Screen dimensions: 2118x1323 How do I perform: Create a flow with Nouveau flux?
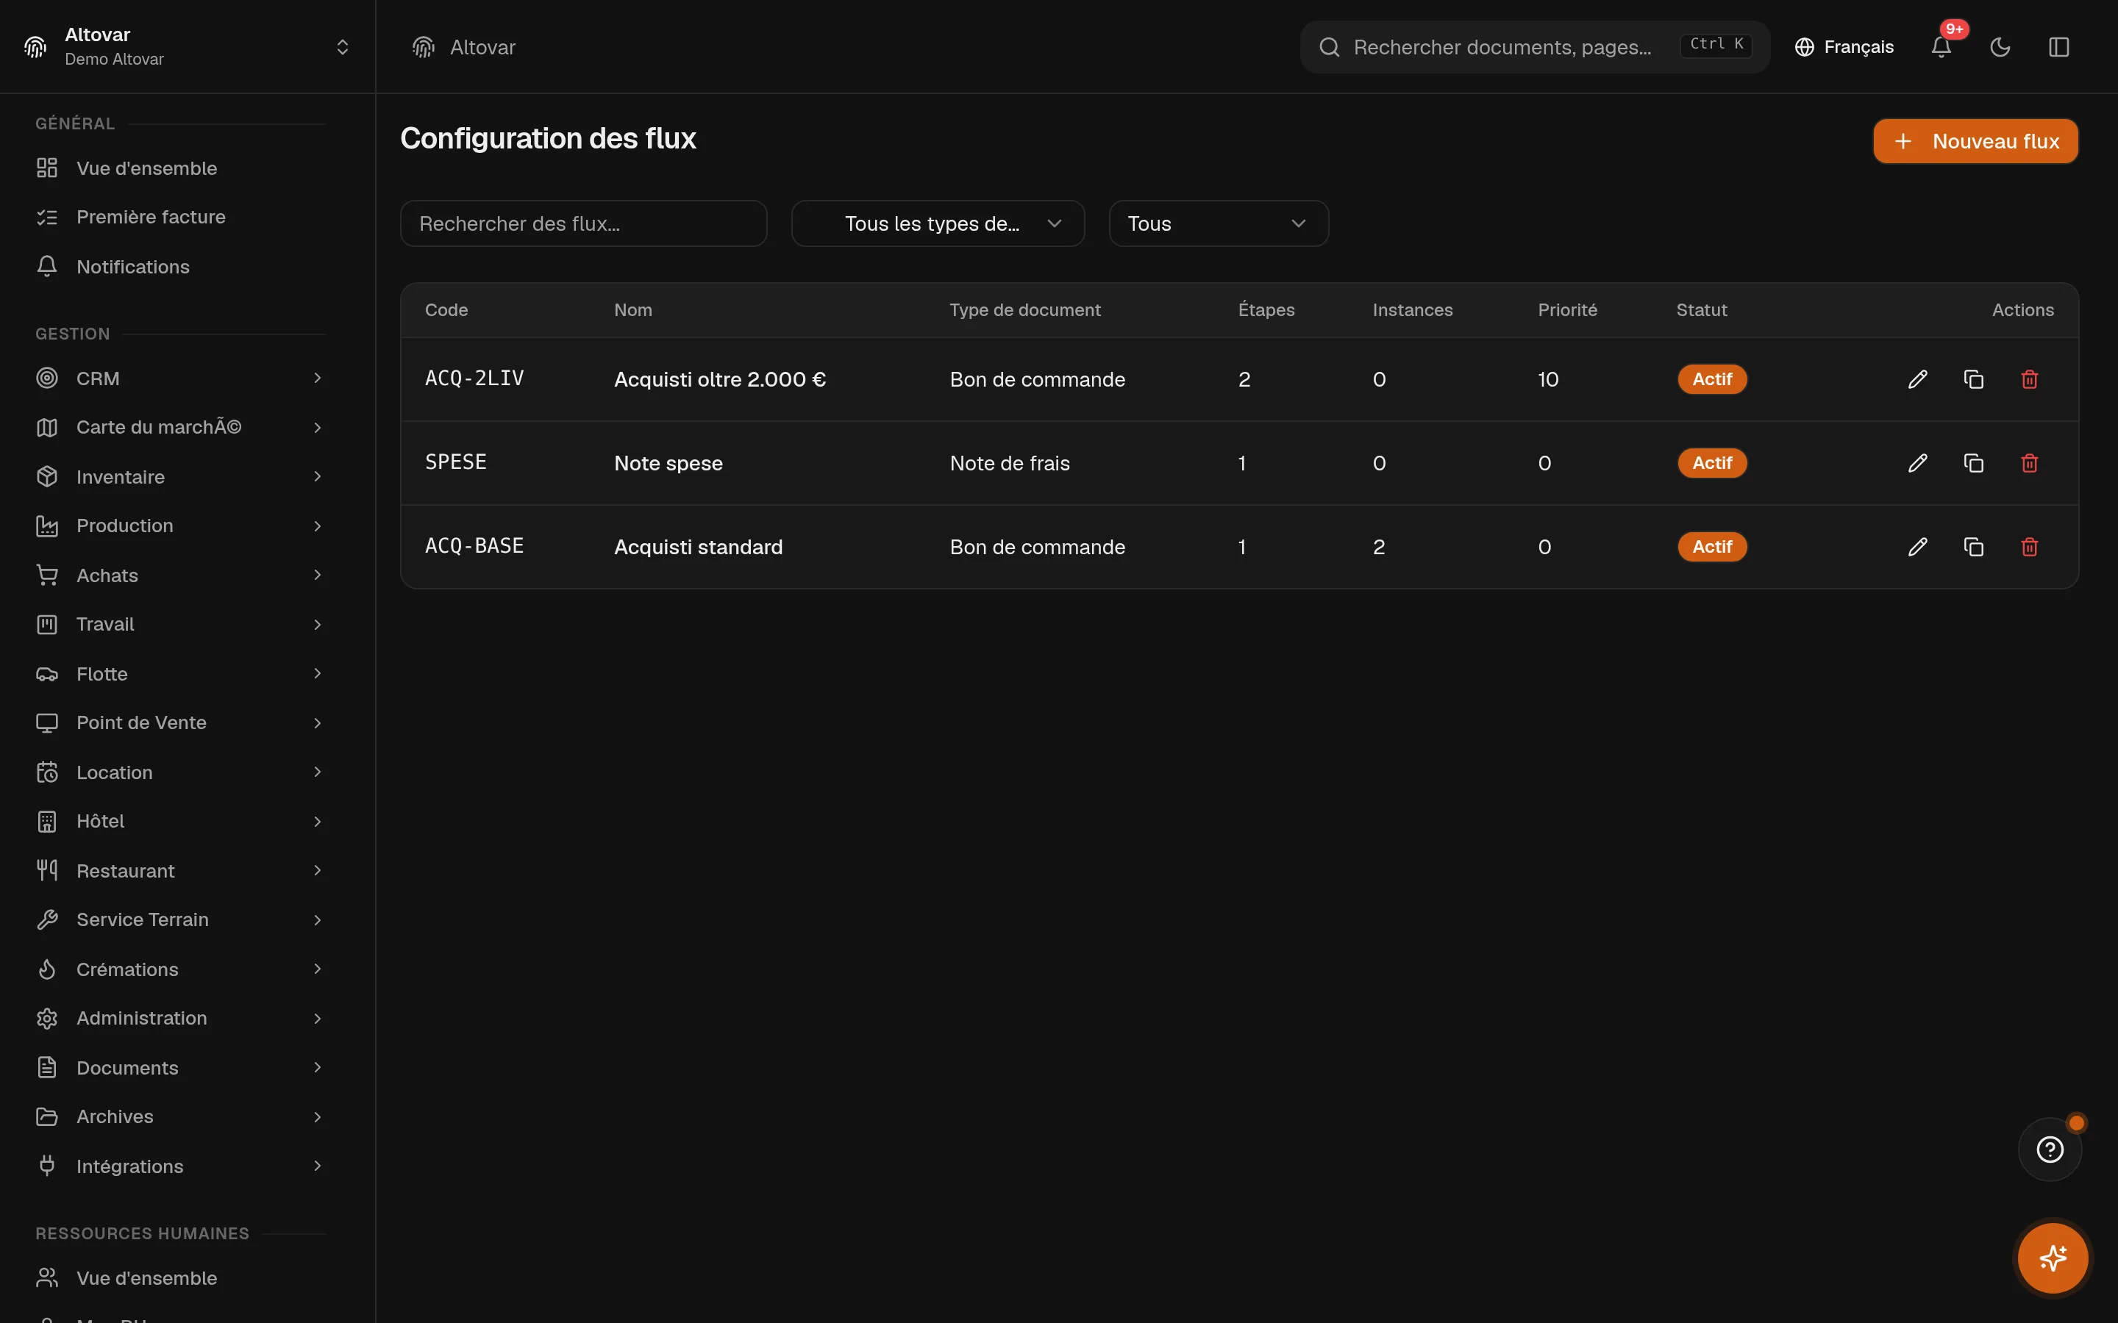coord(1975,141)
